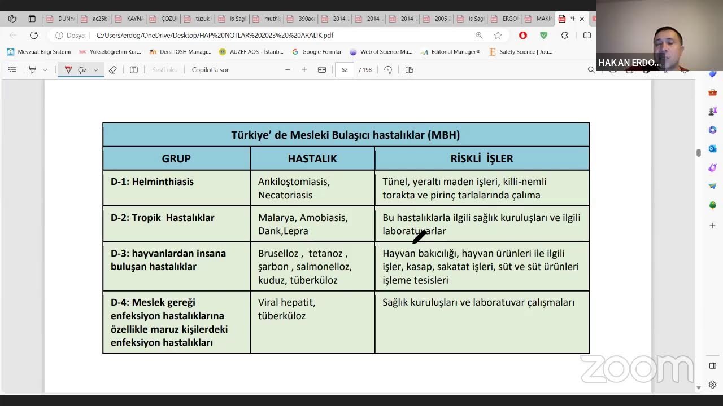Switch to the MAKİN tab
The image size is (723, 406).
pyautogui.click(x=538, y=19)
